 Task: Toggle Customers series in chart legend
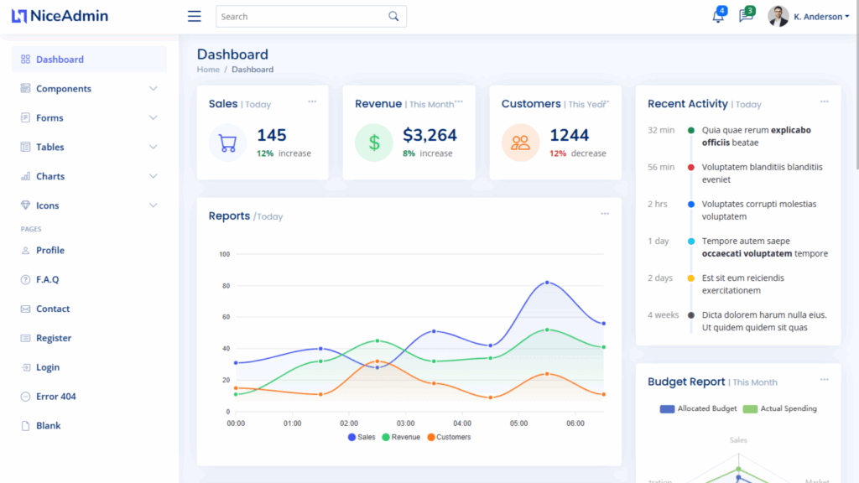(449, 437)
